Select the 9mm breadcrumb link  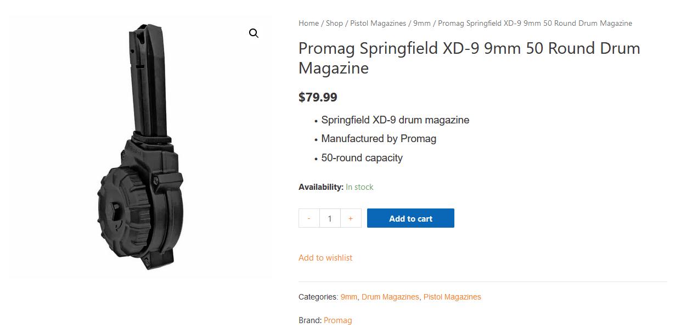(422, 24)
